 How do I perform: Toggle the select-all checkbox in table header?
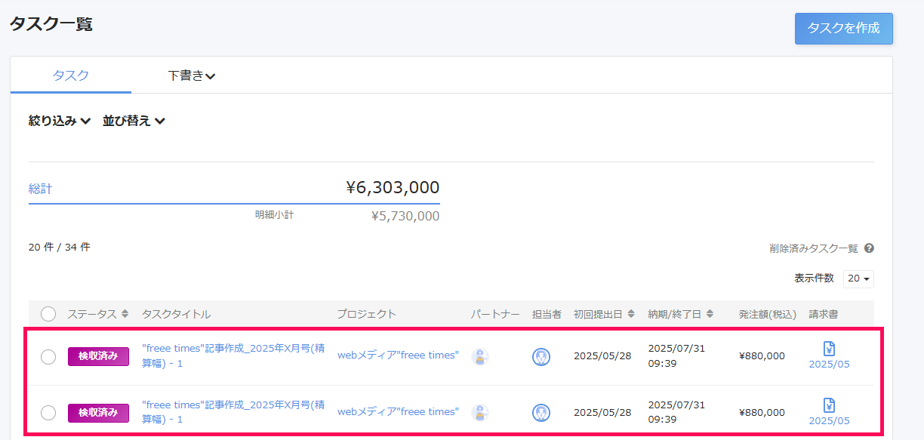point(48,314)
